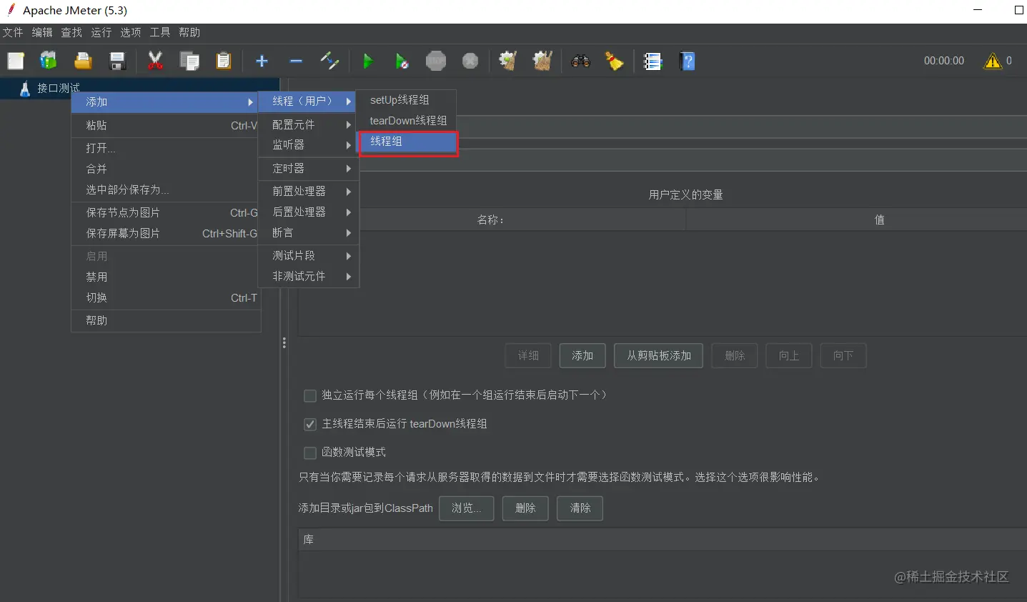Save the test plan via floppy icon
Image resolution: width=1027 pixels, height=602 pixels.
pyautogui.click(x=117, y=61)
